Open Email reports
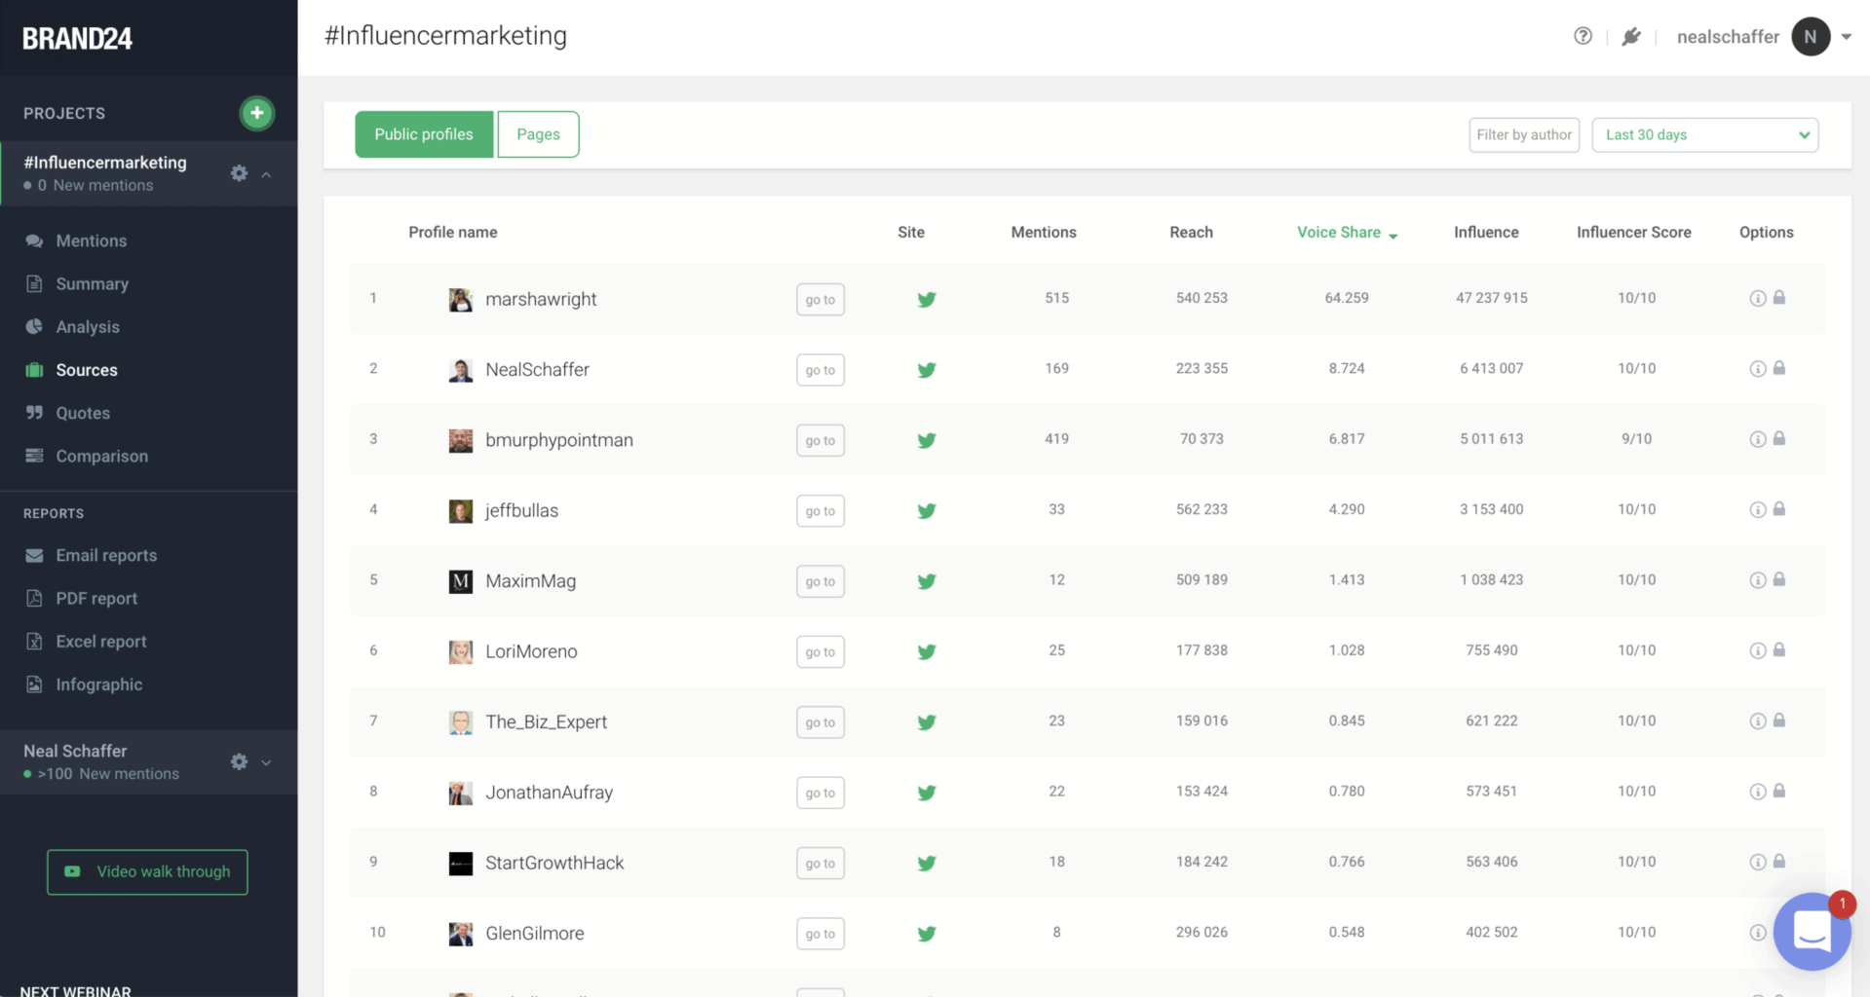This screenshot has height=997, width=1870. 106,555
